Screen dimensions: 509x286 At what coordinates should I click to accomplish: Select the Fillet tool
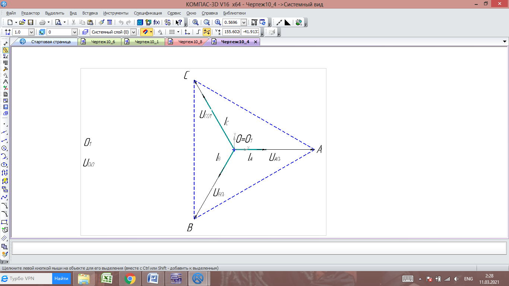pos(5,214)
